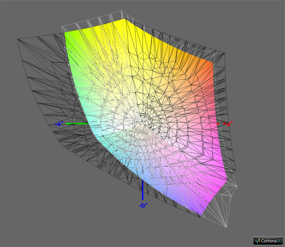The image size is (285, 247).
Task: Click the blue -b* axis line
Action: (142, 190)
